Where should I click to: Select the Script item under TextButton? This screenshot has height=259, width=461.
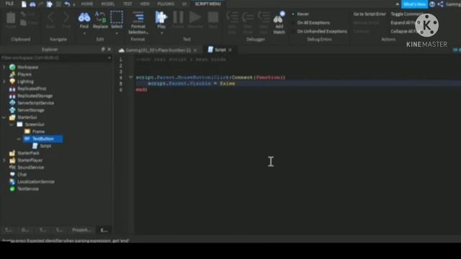point(45,146)
